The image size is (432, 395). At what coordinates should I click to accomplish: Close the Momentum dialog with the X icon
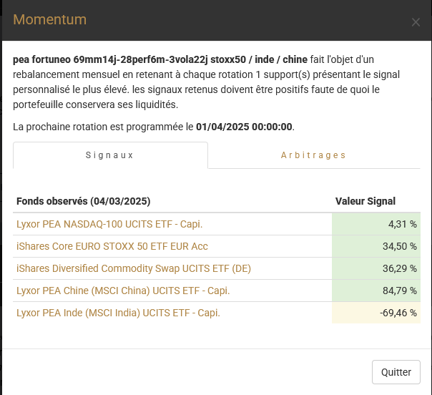tap(416, 22)
